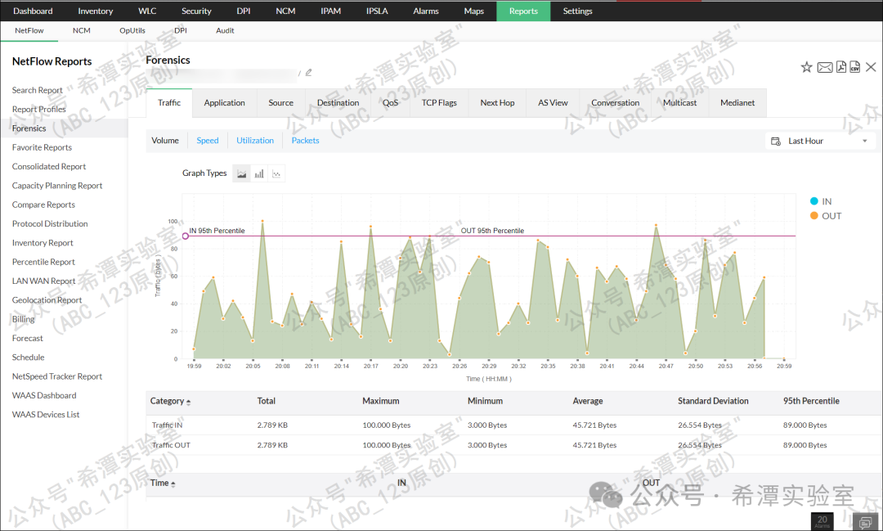Sort by Time column arrow
The width and height of the screenshot is (883, 531).
[x=173, y=484]
